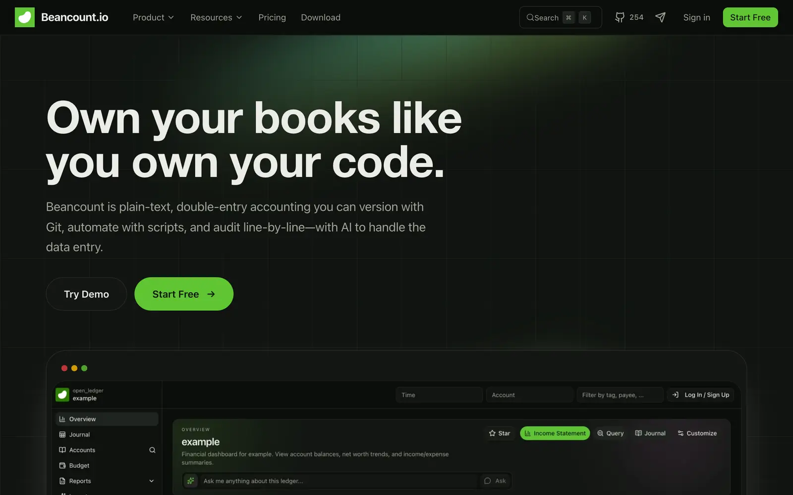Click the login arrow icon beside Log In
Image resolution: width=793 pixels, height=495 pixels.
point(675,395)
